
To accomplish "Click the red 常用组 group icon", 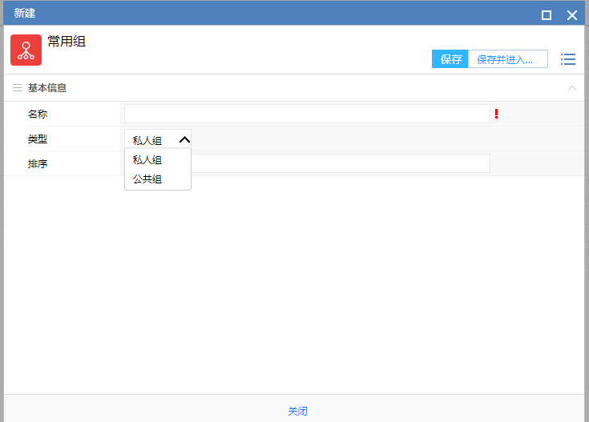I will 26,50.
